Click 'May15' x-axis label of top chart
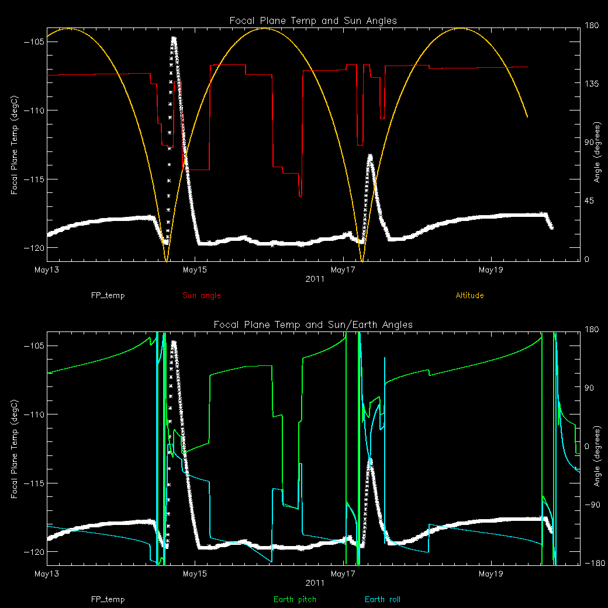The width and height of the screenshot is (608, 608). coord(195,270)
